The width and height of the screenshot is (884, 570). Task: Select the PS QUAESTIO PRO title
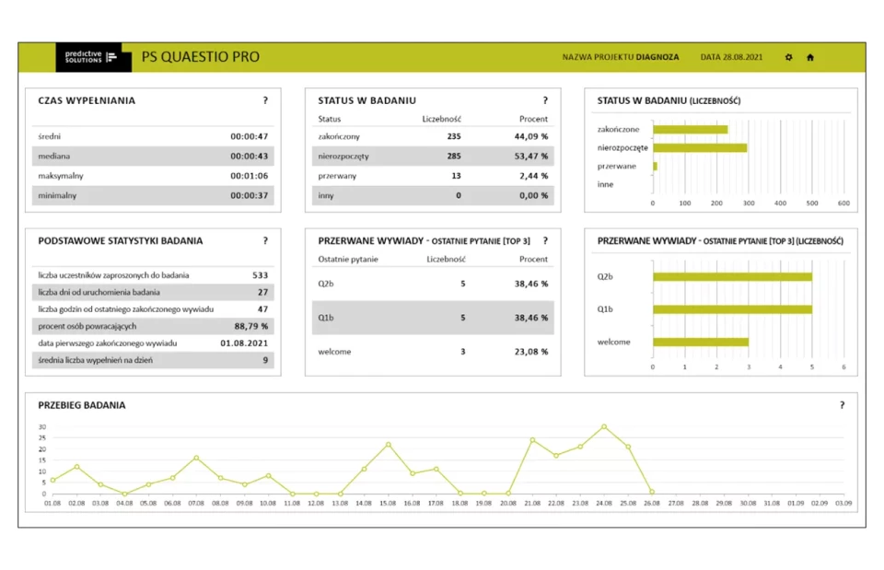click(x=200, y=57)
